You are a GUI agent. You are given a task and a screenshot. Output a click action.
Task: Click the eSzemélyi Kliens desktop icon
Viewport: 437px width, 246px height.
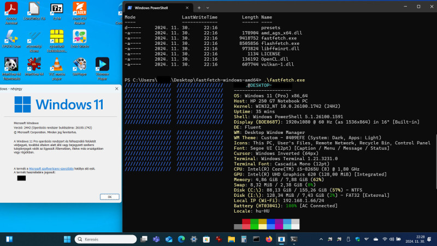pos(34,41)
